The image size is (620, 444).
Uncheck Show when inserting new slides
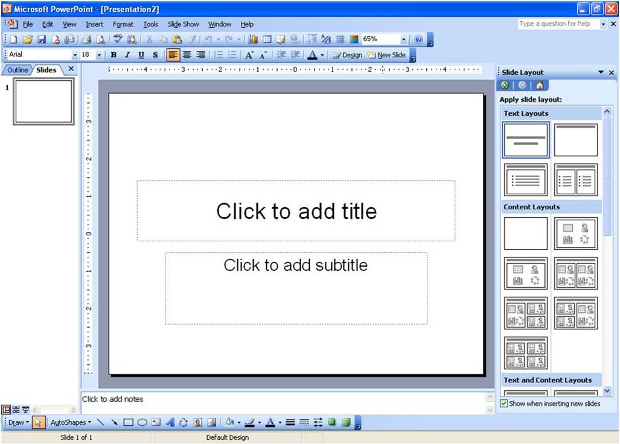tap(503, 404)
